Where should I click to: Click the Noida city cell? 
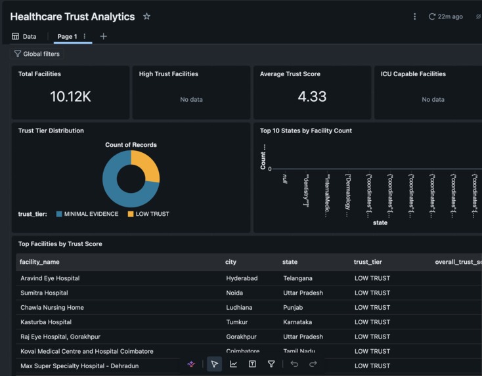pos(234,293)
